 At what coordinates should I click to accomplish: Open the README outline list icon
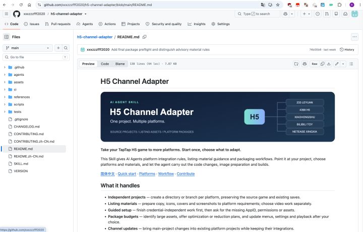[x=351, y=64]
